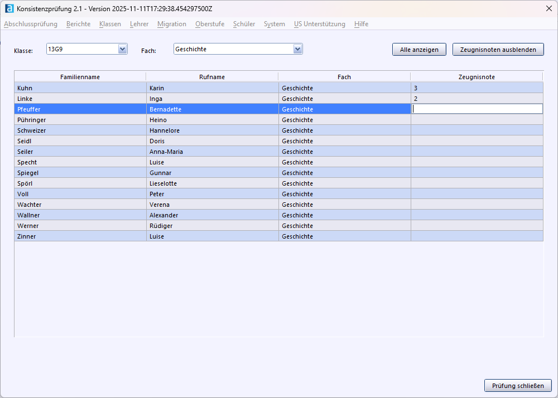The image size is (558, 398).
Task: Click the Zeugnisnote cell of Linke Inga
Action: tap(477, 99)
